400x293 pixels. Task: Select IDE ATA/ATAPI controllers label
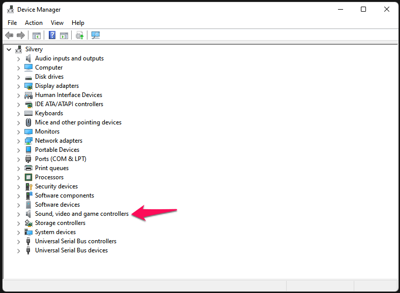[69, 104]
